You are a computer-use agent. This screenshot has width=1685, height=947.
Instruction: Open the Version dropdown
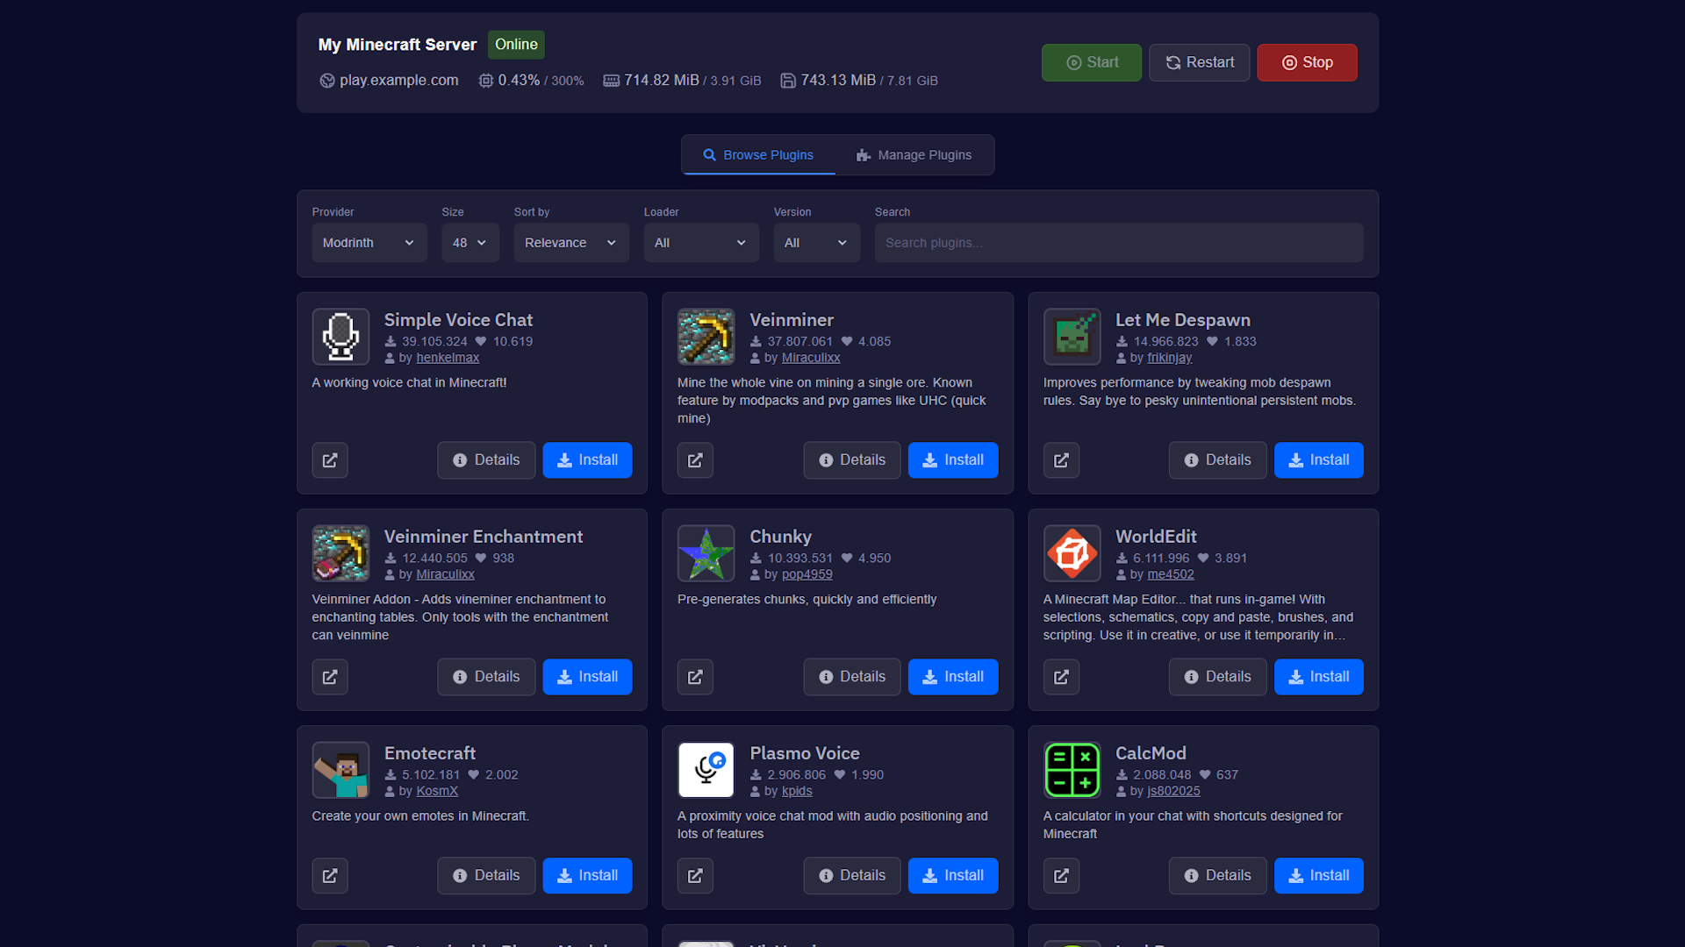coord(816,243)
